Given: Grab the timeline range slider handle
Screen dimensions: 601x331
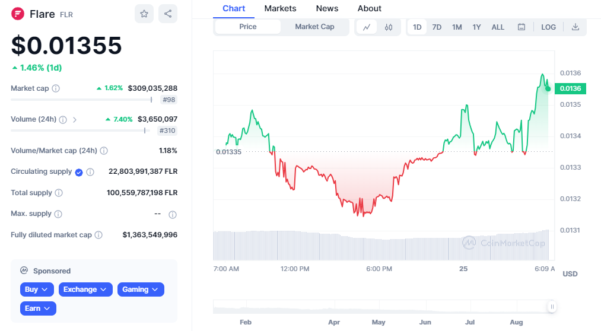Looking at the screenshot, I should point(552,307).
